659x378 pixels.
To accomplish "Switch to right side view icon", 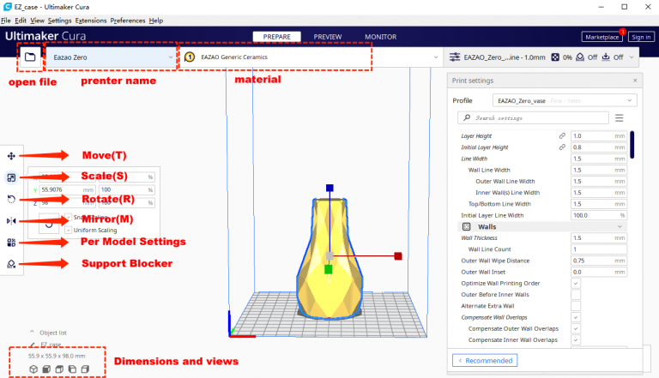I will pos(85,369).
